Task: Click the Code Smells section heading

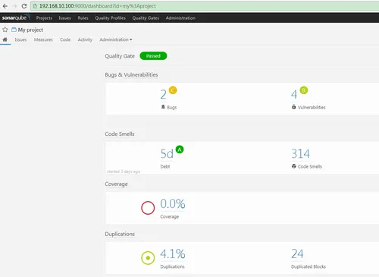Action: (x=120, y=134)
